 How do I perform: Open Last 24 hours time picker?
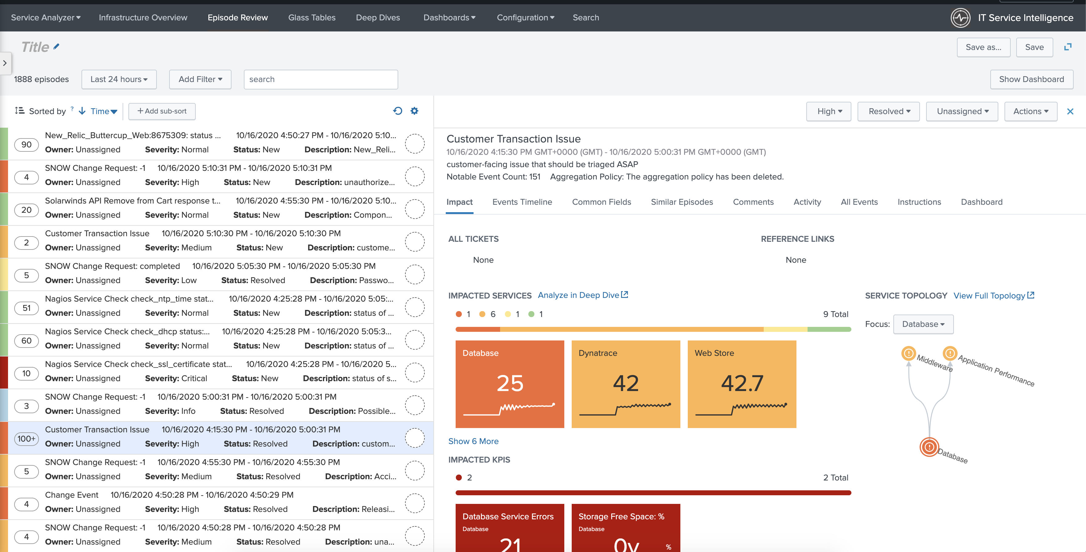click(x=119, y=79)
